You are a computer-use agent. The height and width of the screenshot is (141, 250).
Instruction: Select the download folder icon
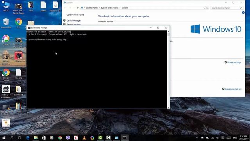(x=18, y=90)
